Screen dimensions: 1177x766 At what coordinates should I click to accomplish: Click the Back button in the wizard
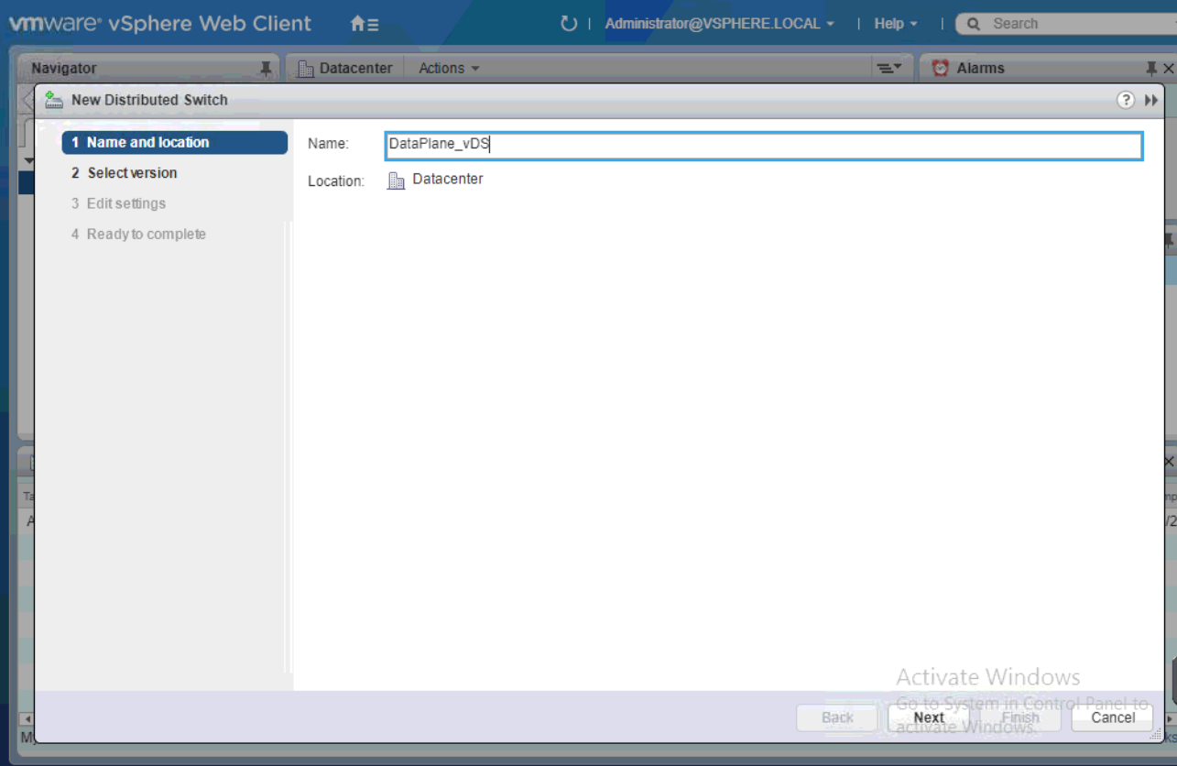[x=837, y=717]
